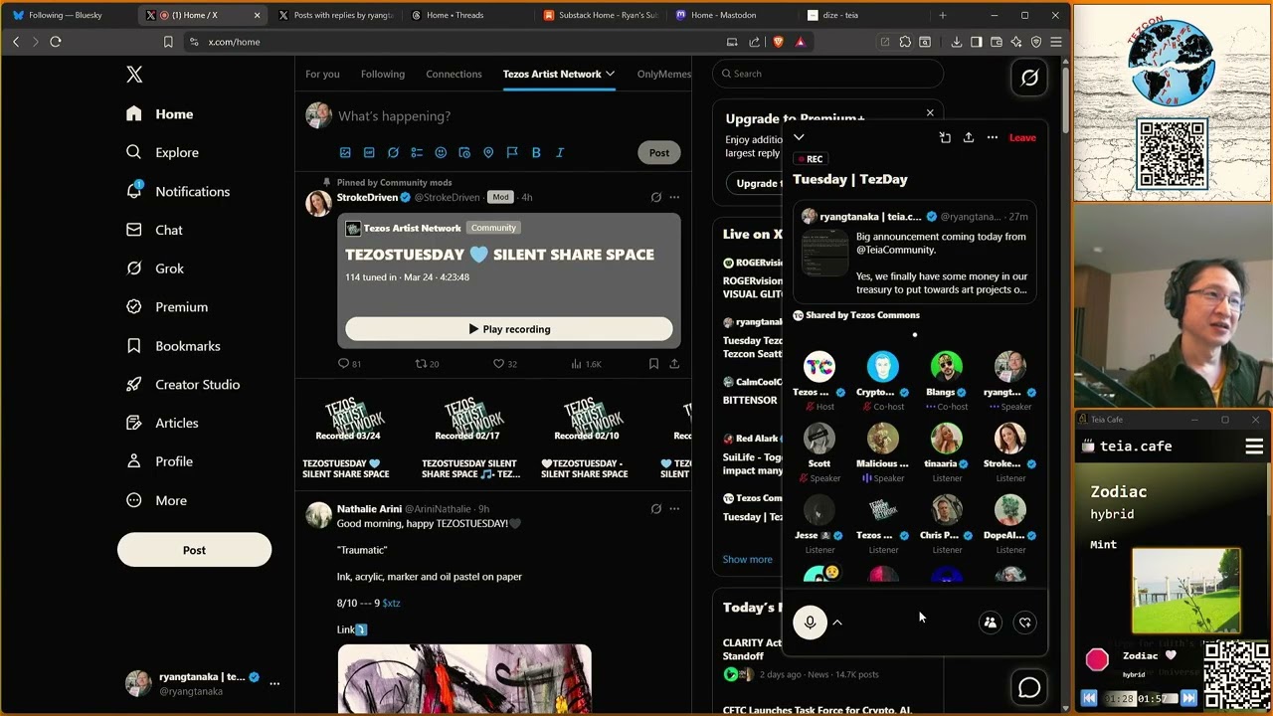The height and width of the screenshot is (716, 1273).
Task: Expand microphone options caret
Action: tap(837, 623)
